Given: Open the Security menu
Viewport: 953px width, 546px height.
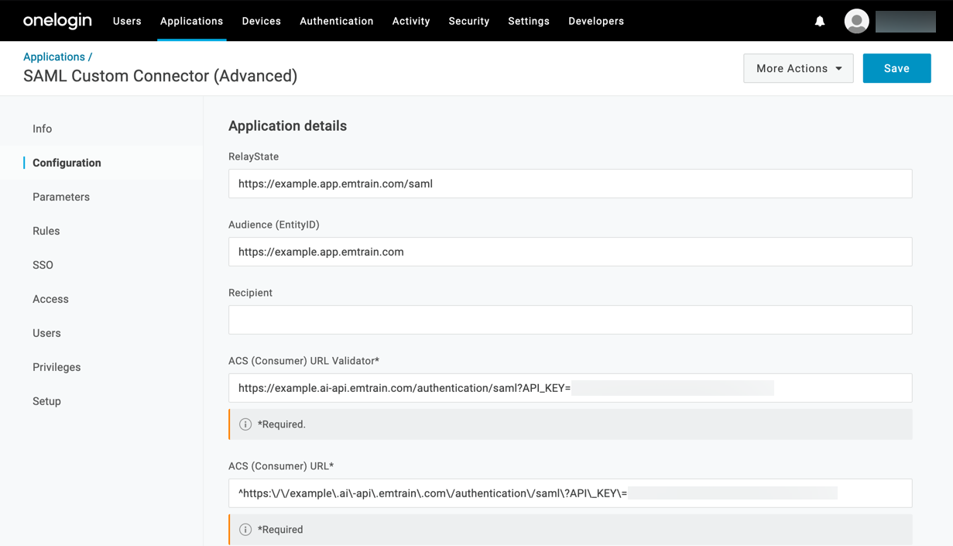Looking at the screenshot, I should pyautogui.click(x=468, y=21).
